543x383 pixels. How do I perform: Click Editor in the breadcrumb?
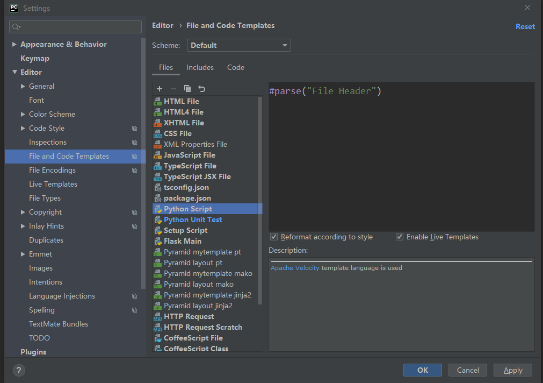point(163,26)
